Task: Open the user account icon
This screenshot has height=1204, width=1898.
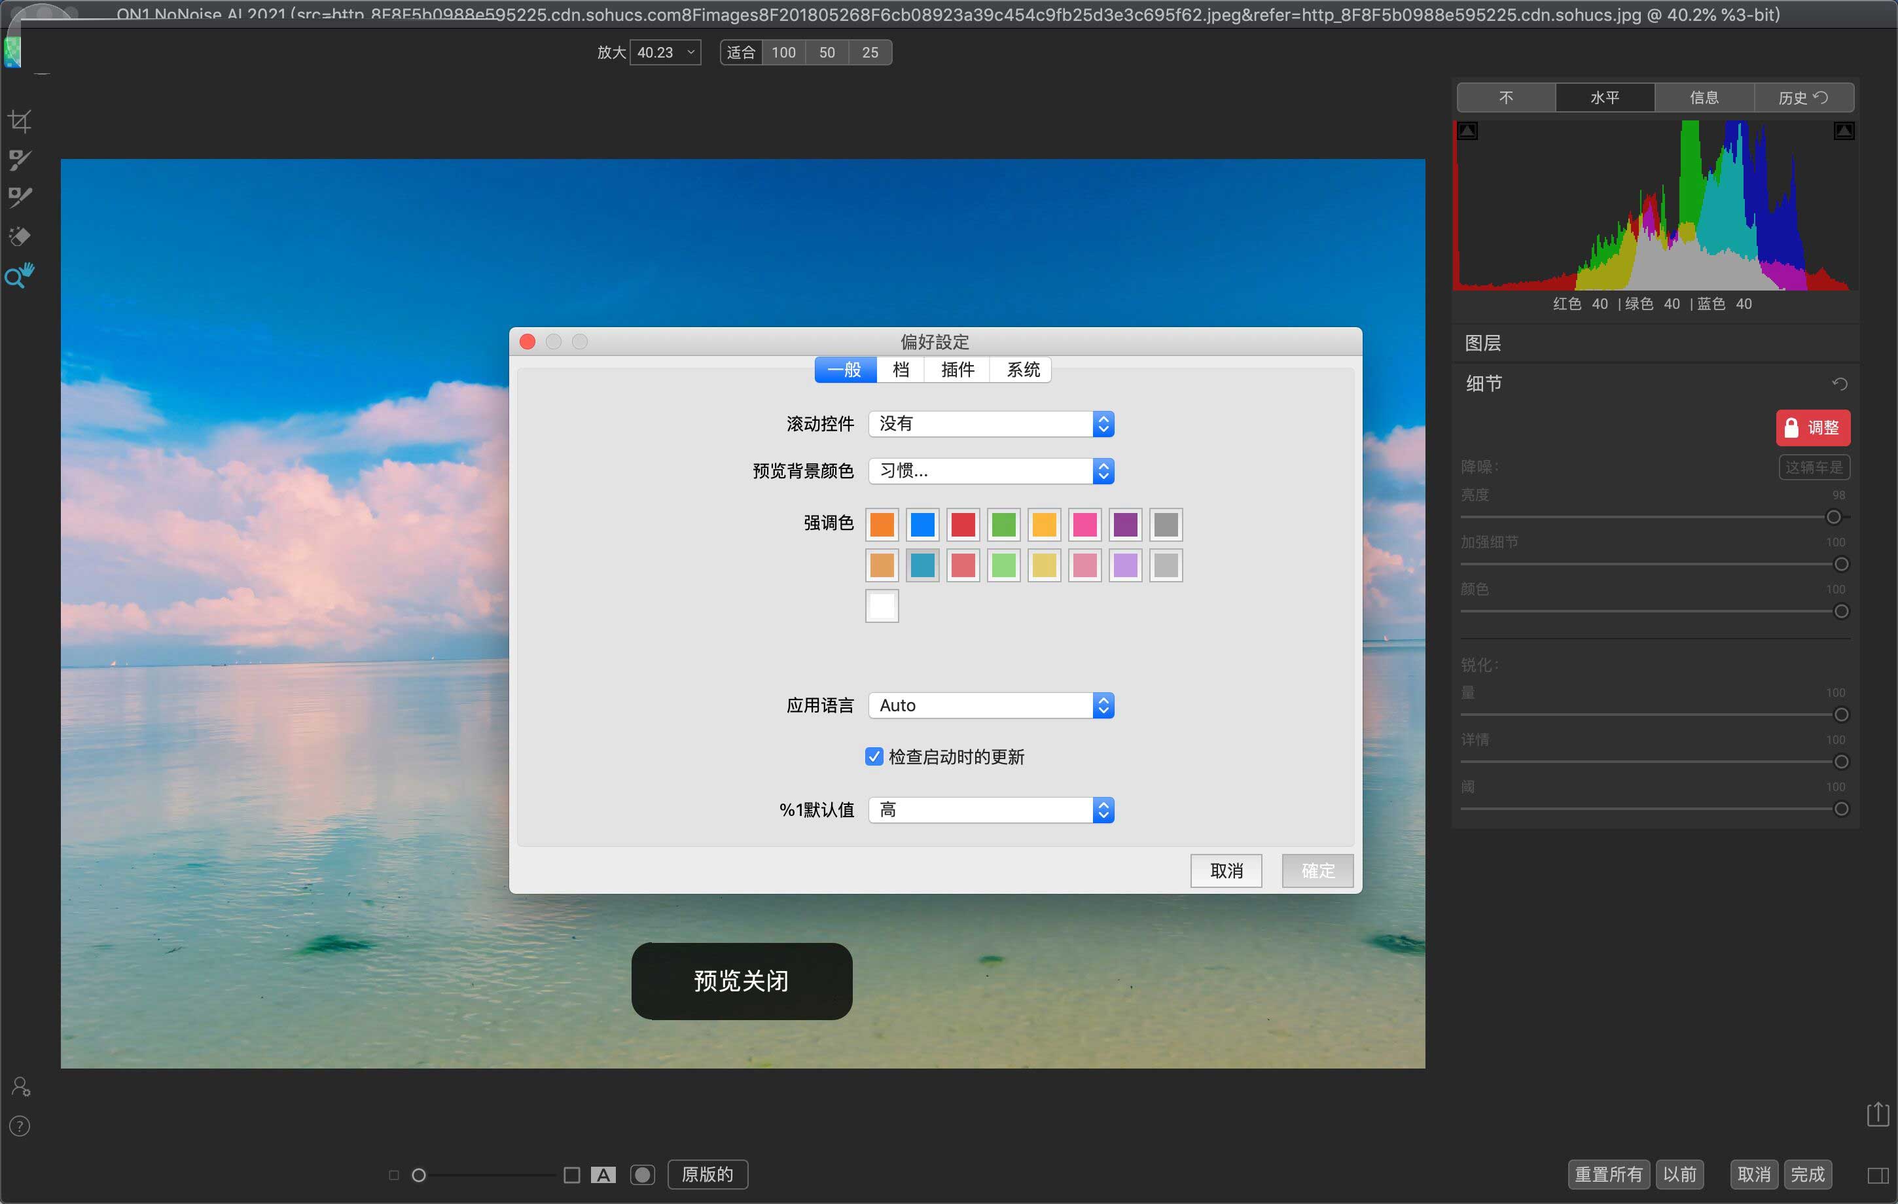Action: click(x=20, y=1087)
